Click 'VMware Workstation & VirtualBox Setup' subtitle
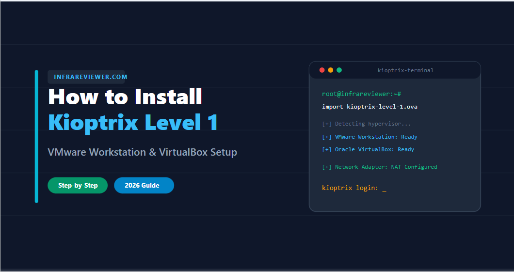 [142, 152]
